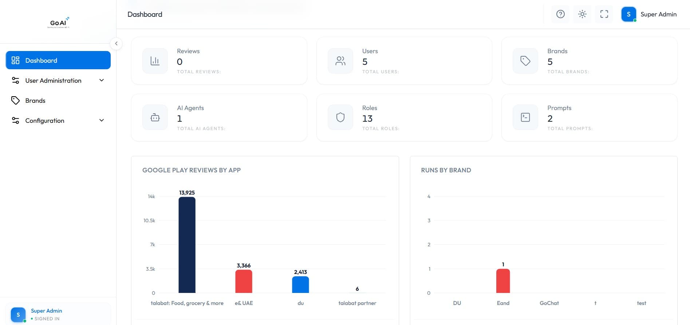Click the GoAI logo in the sidebar
The height and width of the screenshot is (325, 690).
click(58, 23)
